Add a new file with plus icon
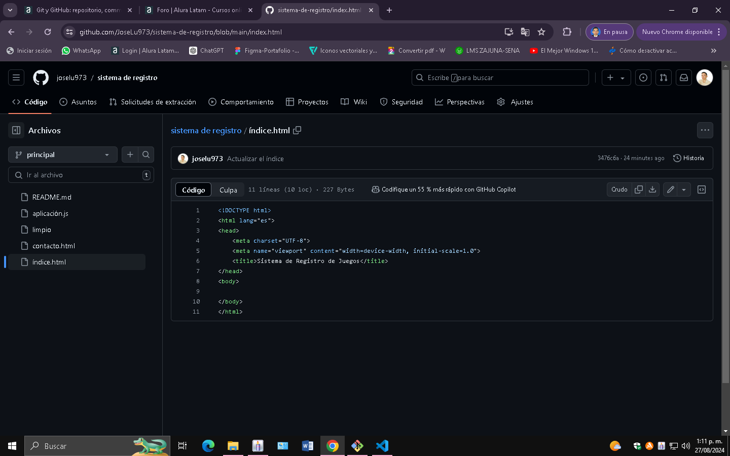Screen dimensions: 730x456 (130, 155)
